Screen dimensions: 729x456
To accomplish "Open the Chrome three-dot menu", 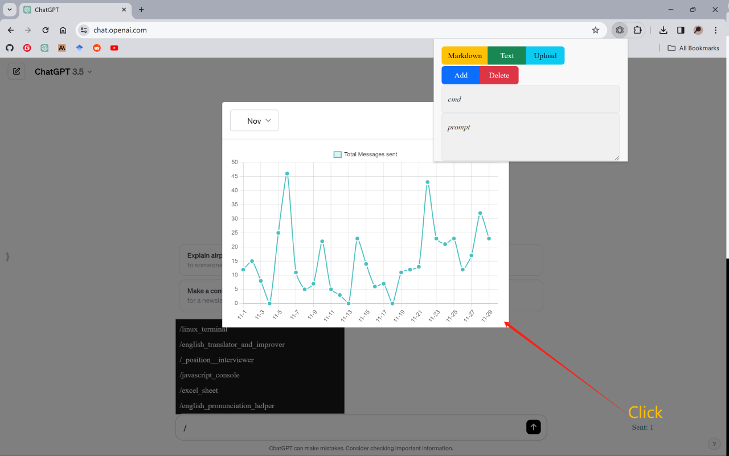I will tap(716, 30).
